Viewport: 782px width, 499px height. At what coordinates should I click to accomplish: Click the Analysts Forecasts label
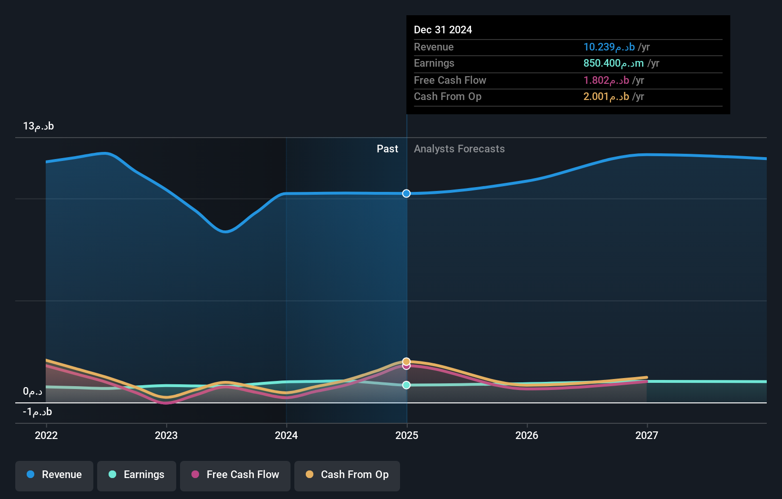pos(459,149)
